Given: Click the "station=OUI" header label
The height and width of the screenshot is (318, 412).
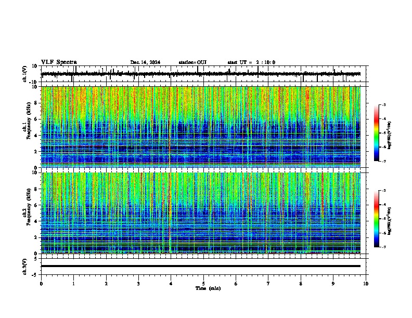Looking at the screenshot, I should 192,62.
